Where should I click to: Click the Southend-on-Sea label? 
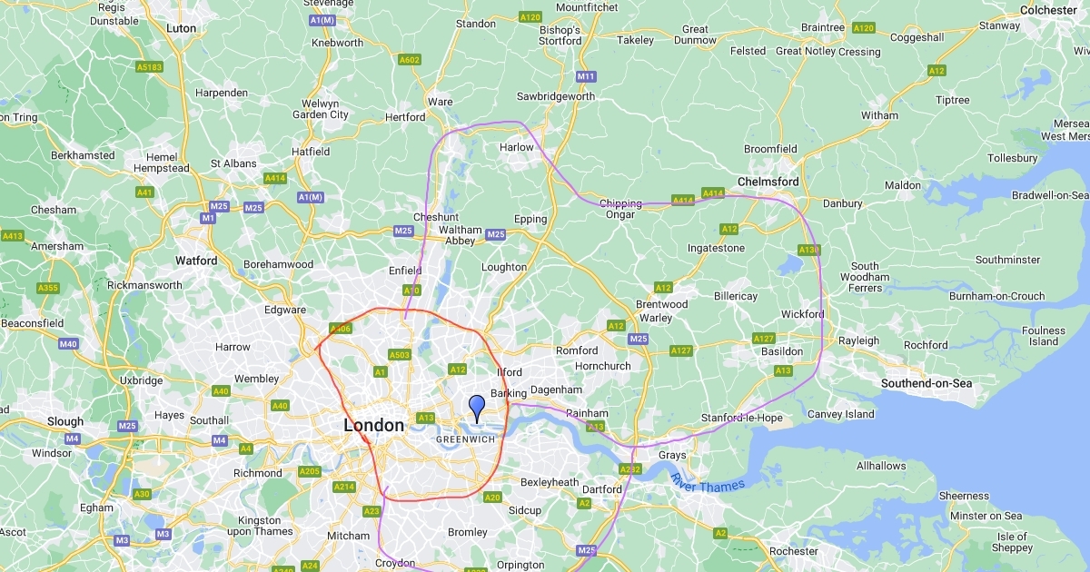[x=926, y=384]
